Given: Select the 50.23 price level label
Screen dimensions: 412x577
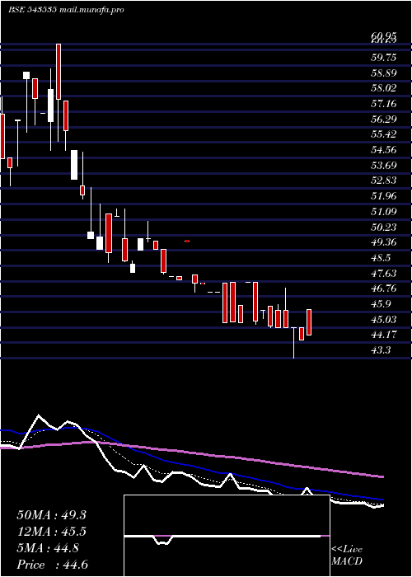Looking at the screenshot, I should [384, 227].
